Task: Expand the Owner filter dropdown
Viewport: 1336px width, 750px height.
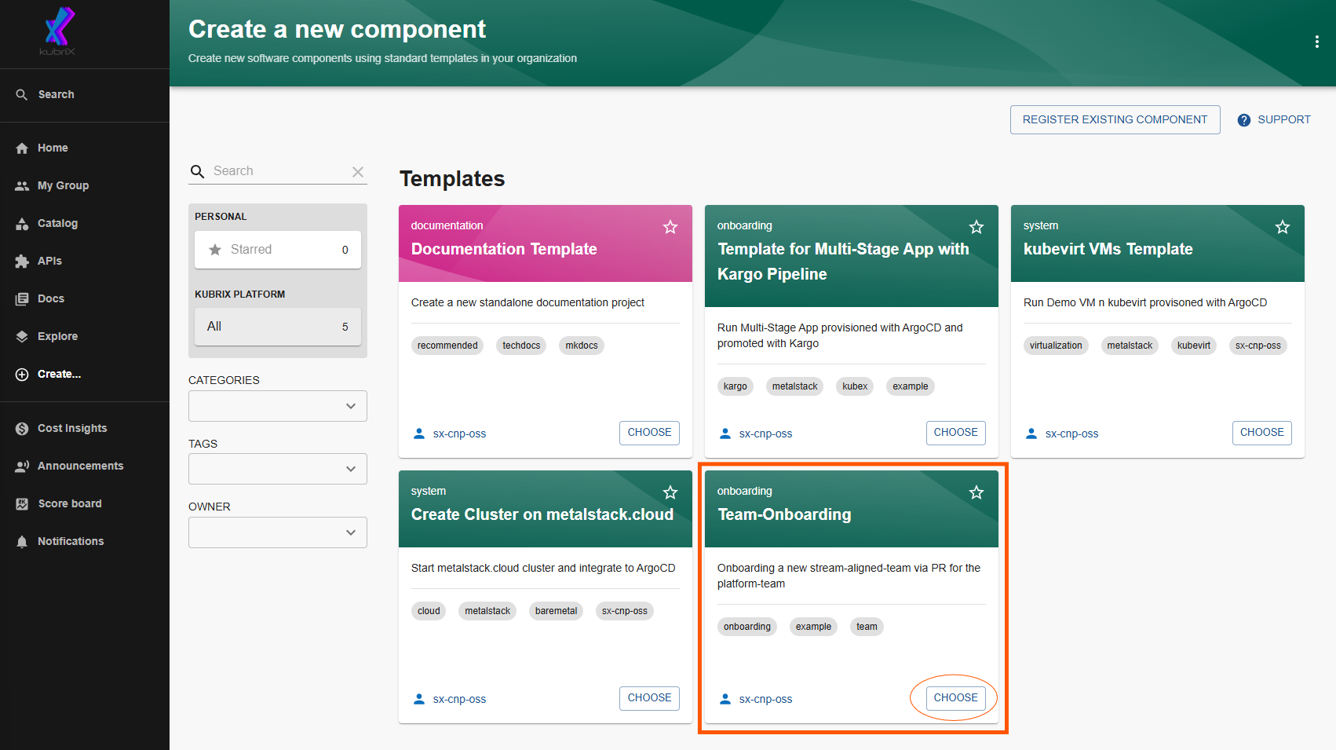Action: tap(278, 532)
